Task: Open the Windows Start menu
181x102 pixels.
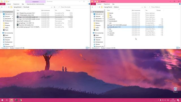Action: point(2,100)
